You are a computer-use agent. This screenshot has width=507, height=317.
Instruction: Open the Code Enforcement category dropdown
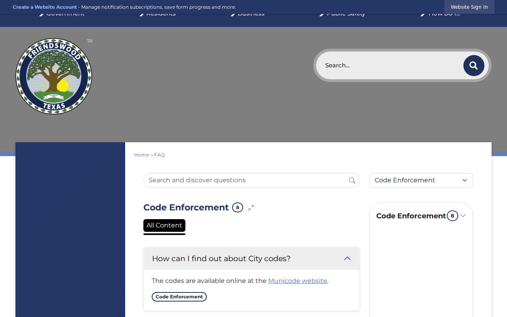421,180
